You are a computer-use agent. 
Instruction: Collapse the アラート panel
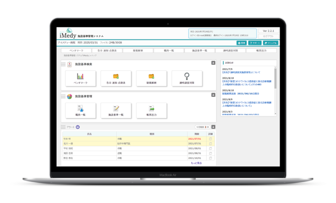[213, 127]
